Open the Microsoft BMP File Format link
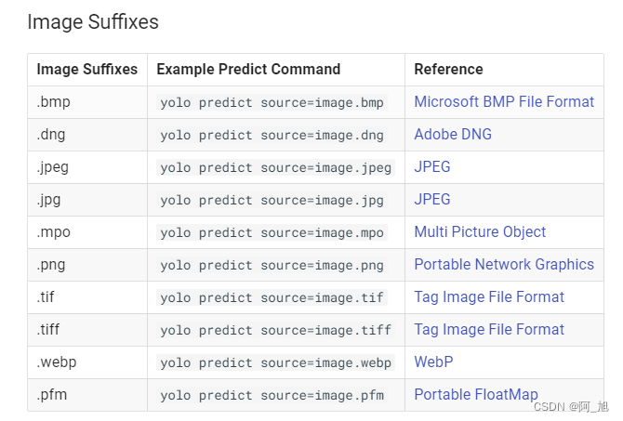The image size is (623, 421). (504, 102)
